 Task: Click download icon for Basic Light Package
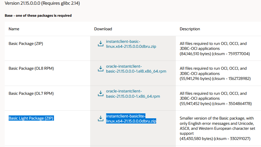101,119
